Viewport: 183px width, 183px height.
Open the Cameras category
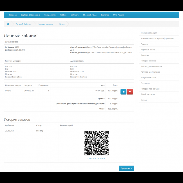click(x=105, y=15)
